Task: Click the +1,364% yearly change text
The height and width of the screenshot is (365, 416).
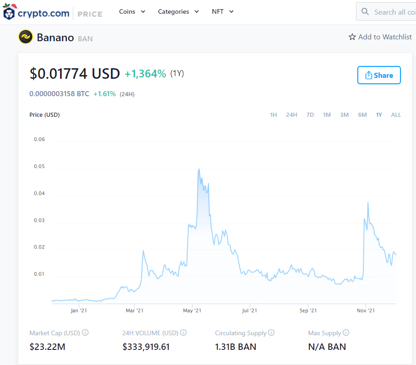Action: [145, 74]
